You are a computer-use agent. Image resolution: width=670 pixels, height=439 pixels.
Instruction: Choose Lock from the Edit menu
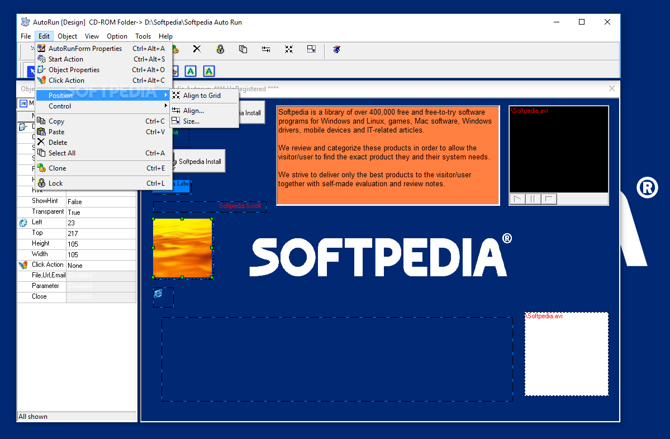[x=104, y=183]
